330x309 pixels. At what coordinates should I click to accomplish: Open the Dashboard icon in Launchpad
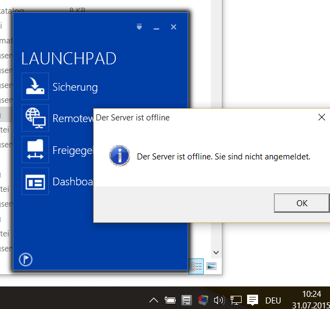[35, 181]
